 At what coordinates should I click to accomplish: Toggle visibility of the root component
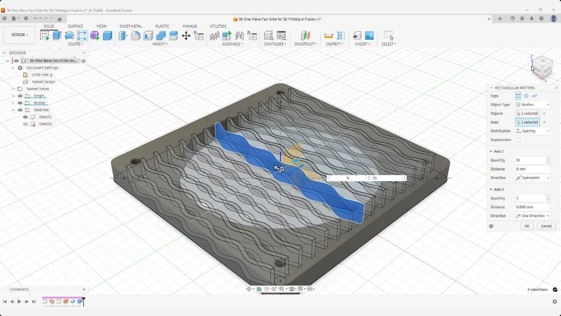click(16, 61)
